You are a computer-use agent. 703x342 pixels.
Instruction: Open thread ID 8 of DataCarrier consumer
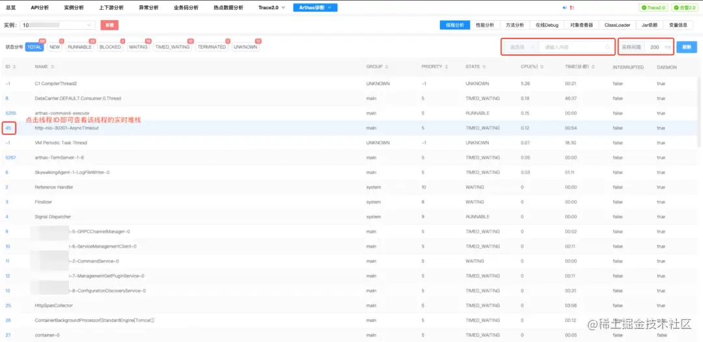7,98
